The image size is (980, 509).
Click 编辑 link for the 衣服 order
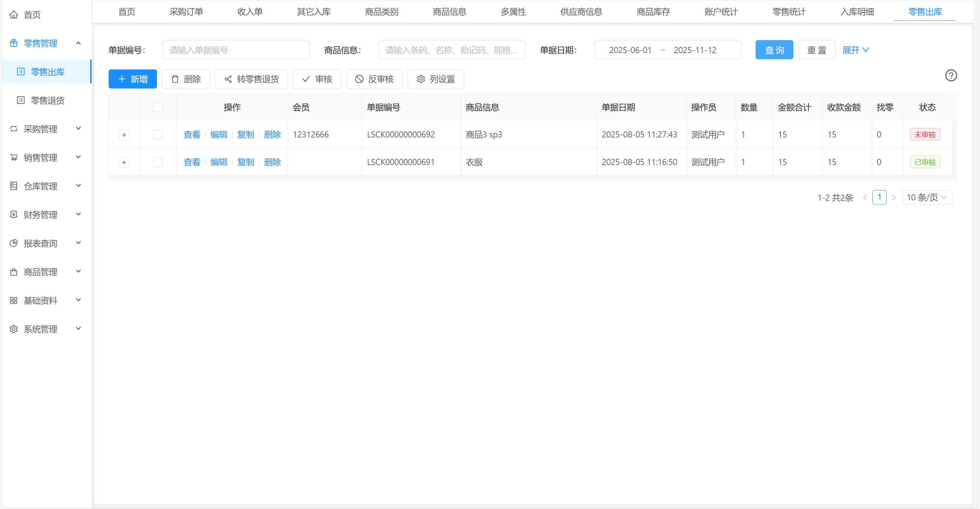(219, 162)
